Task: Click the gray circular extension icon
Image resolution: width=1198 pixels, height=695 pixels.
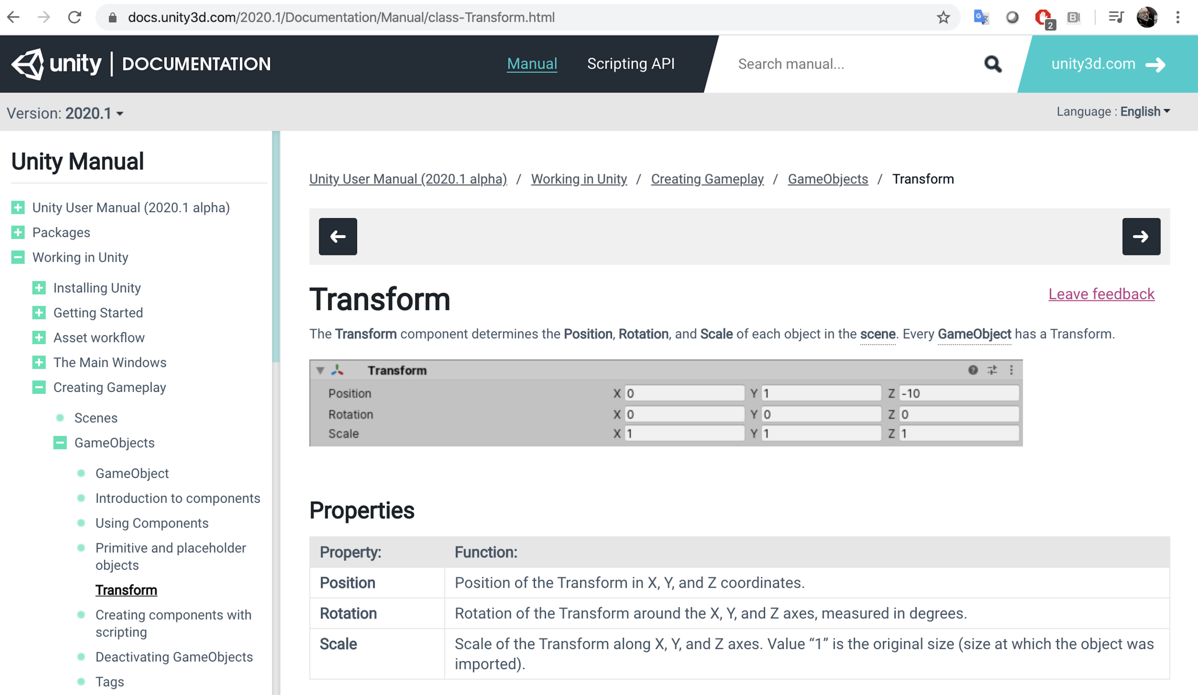Action: (1012, 18)
